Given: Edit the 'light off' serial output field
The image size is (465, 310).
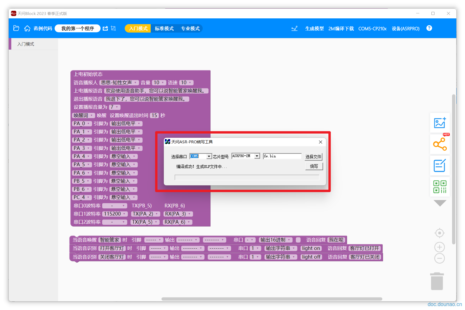Looking at the screenshot, I should tap(311, 257).
